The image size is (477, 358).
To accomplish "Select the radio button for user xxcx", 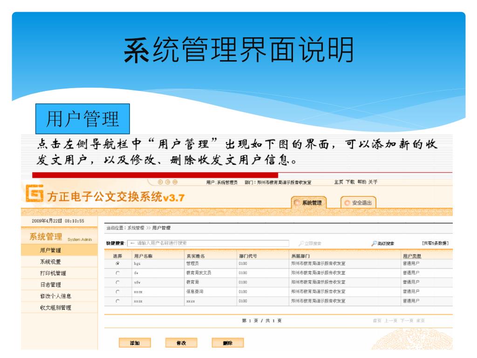I will pos(118,292).
